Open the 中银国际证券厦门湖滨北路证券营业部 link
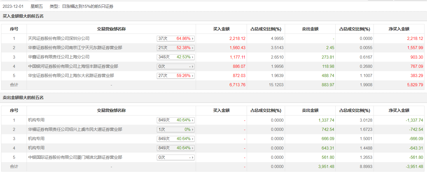Viewport: 427px width, 173px height. 75,157
